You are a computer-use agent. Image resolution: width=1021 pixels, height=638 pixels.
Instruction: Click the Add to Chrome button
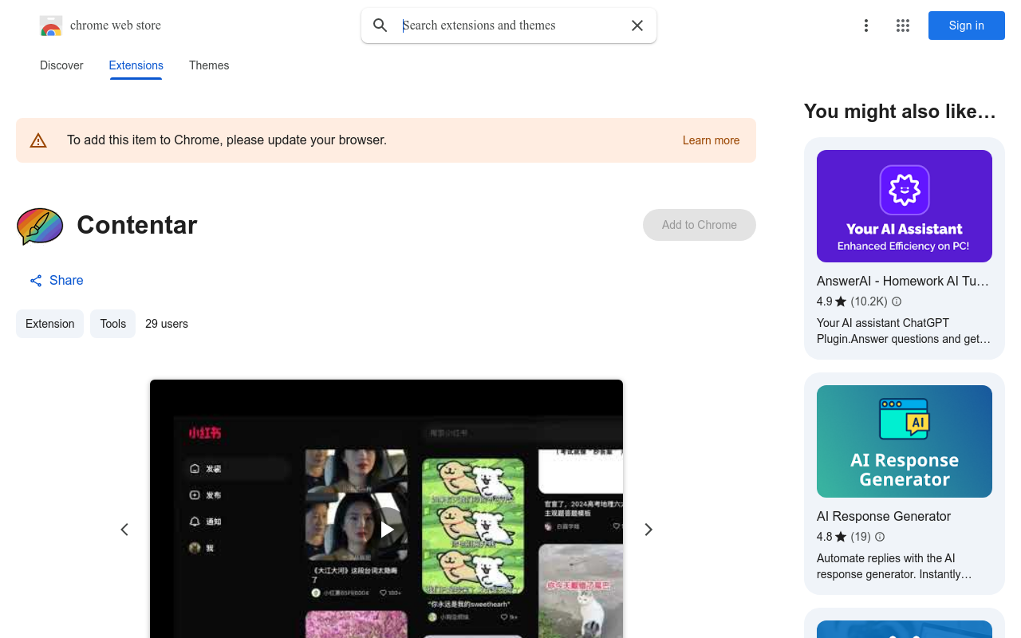[x=700, y=225]
